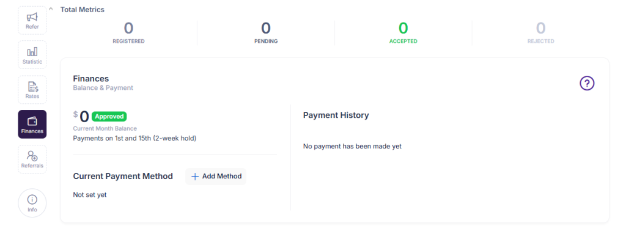Image resolution: width=626 pixels, height=234 pixels.
Task: Select the Rejected metric count
Action: tap(540, 28)
